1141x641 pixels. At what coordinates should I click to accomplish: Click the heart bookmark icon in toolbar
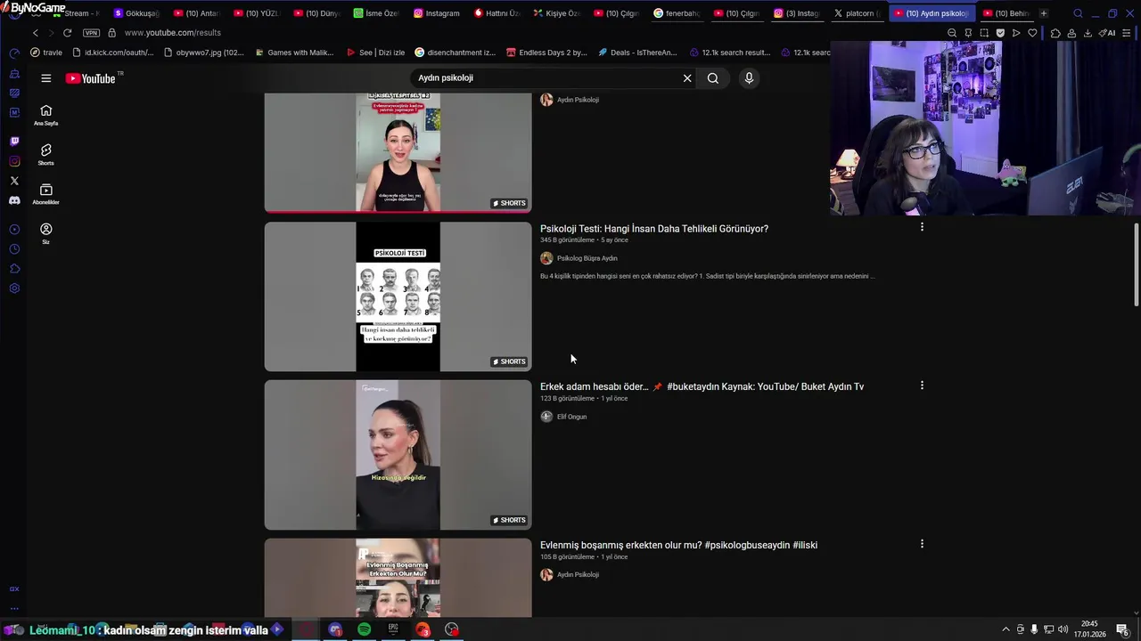1032,33
